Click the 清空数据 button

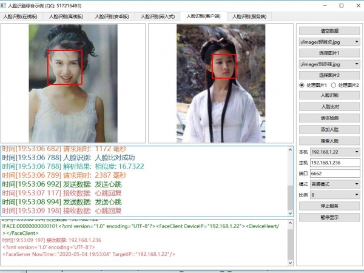(x=329, y=31)
